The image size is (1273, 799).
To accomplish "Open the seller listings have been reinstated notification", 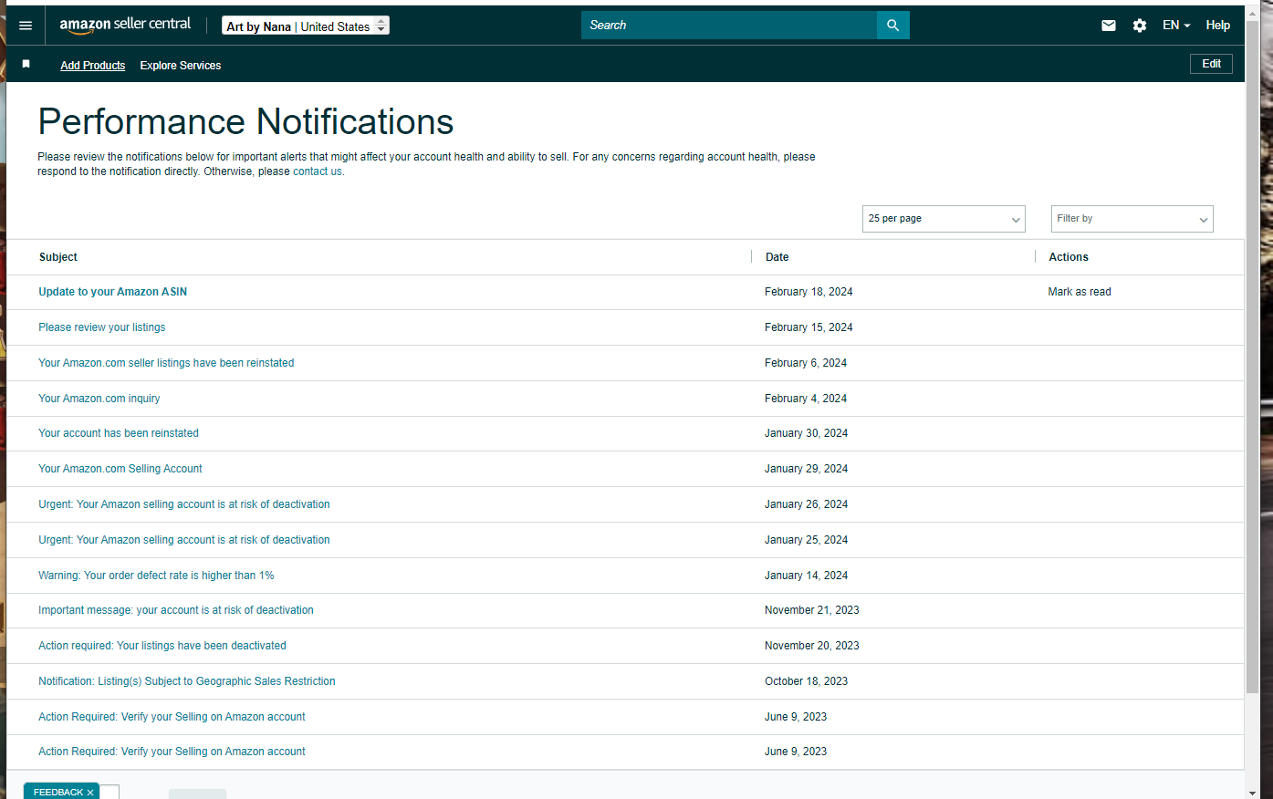I will click(166, 363).
